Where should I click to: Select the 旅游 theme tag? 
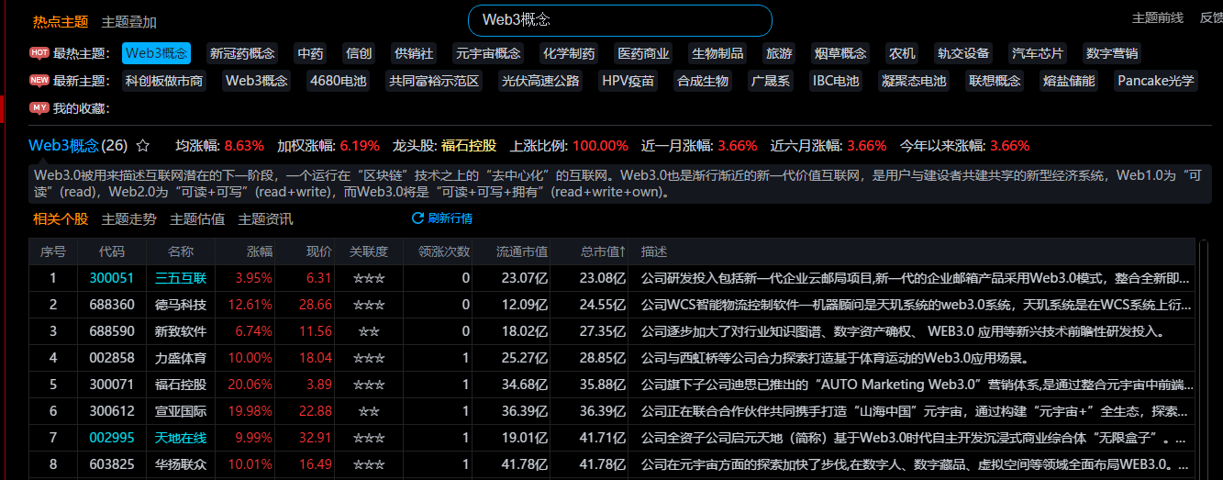point(779,53)
